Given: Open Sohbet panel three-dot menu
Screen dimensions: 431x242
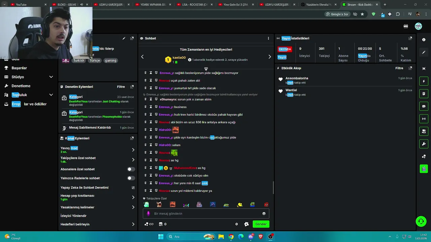Looking at the screenshot, I should pos(268,38).
